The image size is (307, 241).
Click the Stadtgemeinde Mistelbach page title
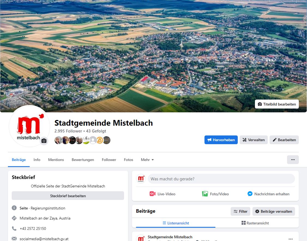104,123
